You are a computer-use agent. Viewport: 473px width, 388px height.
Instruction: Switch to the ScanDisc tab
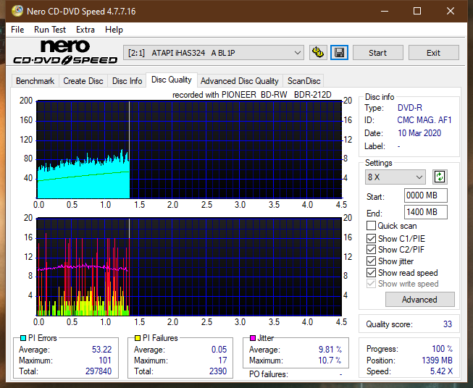[304, 81]
